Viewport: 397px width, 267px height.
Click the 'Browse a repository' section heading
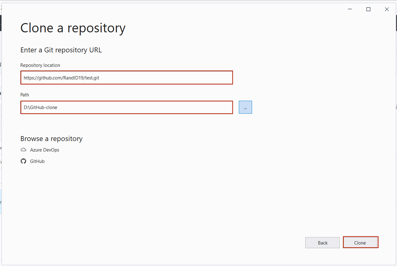[51, 139]
